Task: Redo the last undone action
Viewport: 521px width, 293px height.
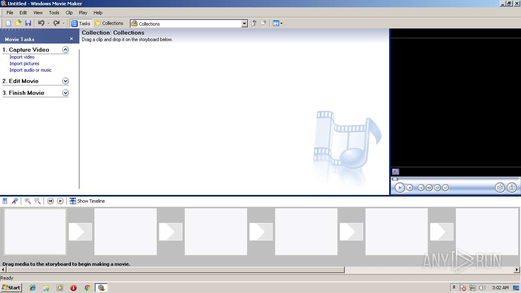Action: [x=57, y=24]
